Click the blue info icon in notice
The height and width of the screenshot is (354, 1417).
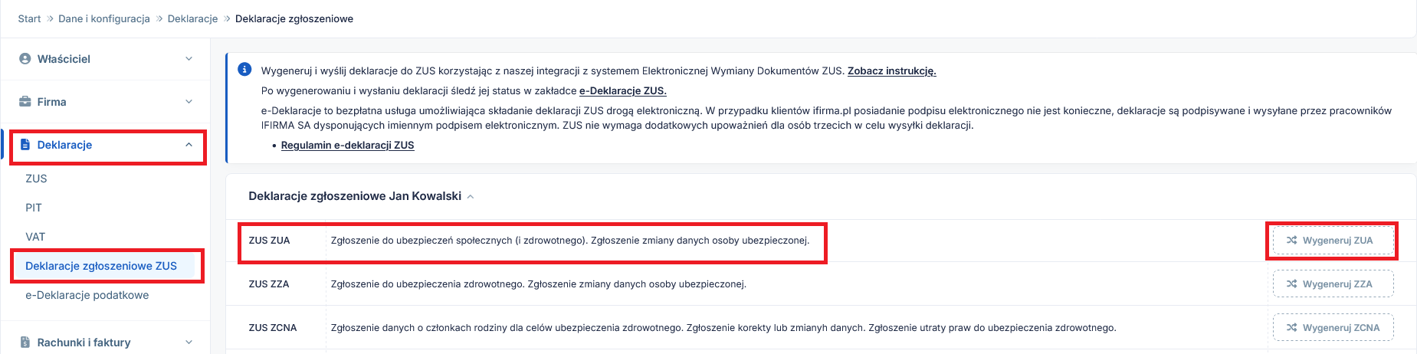click(244, 70)
